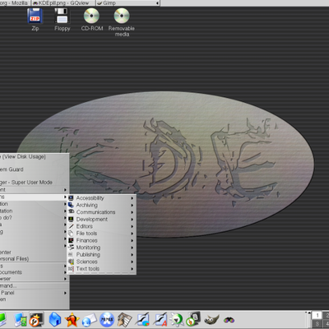This screenshot has height=329, width=329.
Task: Launch OpenOffice icon with pie chart
Action: [143, 320]
